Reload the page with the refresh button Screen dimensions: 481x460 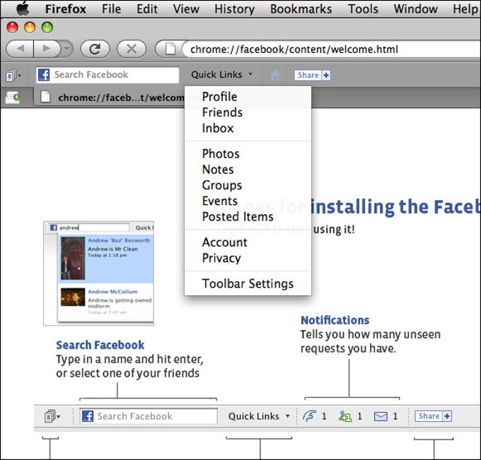pyautogui.click(x=95, y=49)
